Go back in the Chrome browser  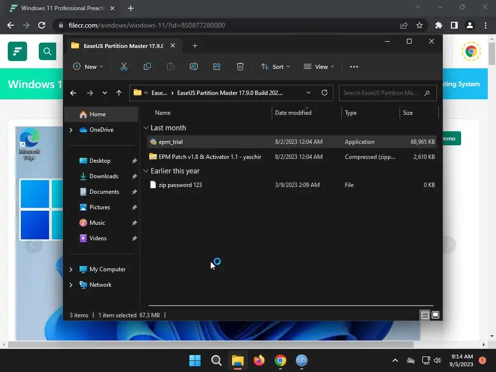click(11, 25)
